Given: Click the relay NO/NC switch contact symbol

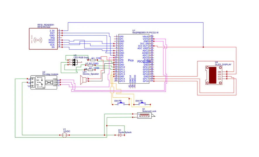Looking at the screenshot, I should tap(40, 82).
